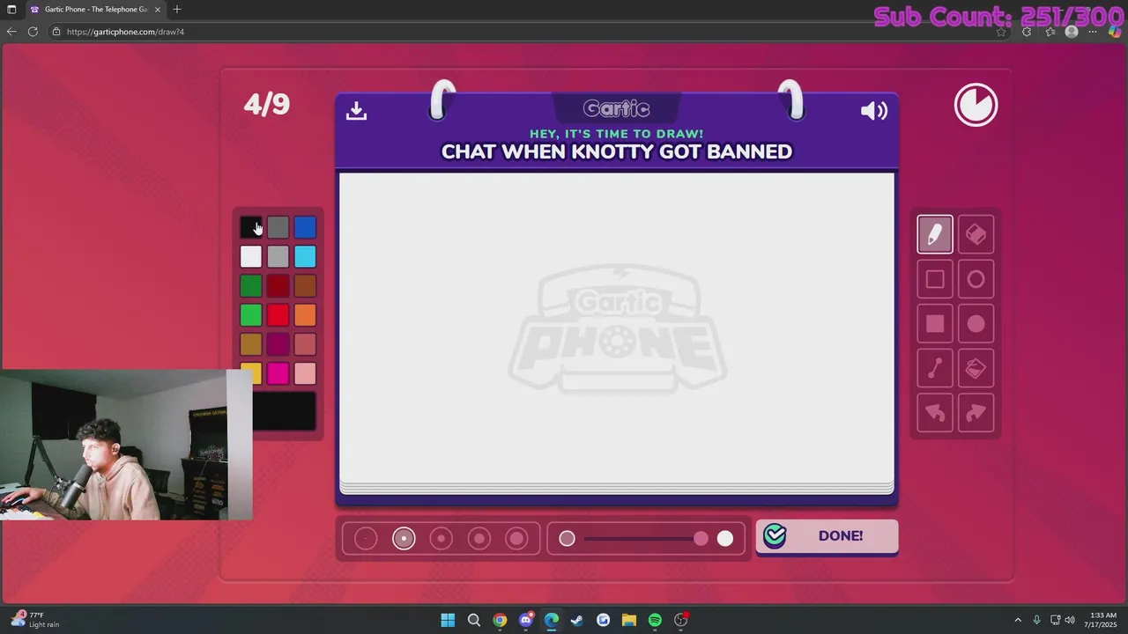
Task: Download the drawing with download icon
Action: 356,110
